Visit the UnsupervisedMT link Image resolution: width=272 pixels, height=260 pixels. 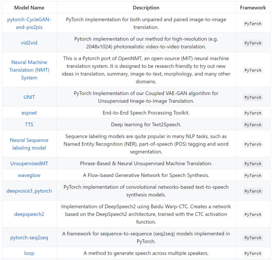(x=29, y=163)
